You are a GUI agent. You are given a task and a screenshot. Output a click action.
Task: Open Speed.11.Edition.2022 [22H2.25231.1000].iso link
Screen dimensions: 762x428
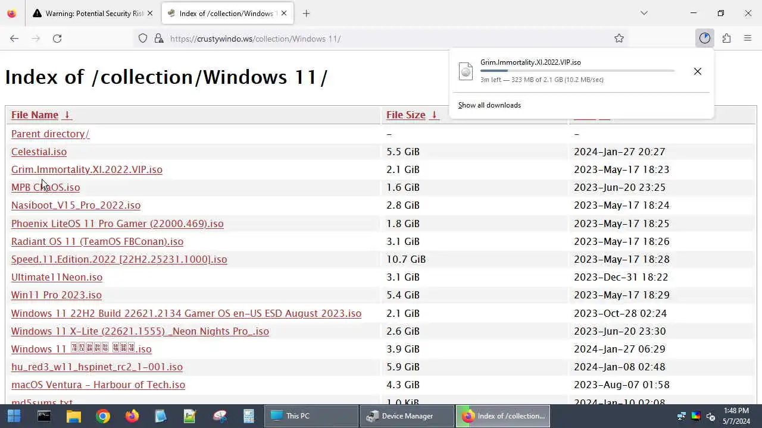(119, 259)
